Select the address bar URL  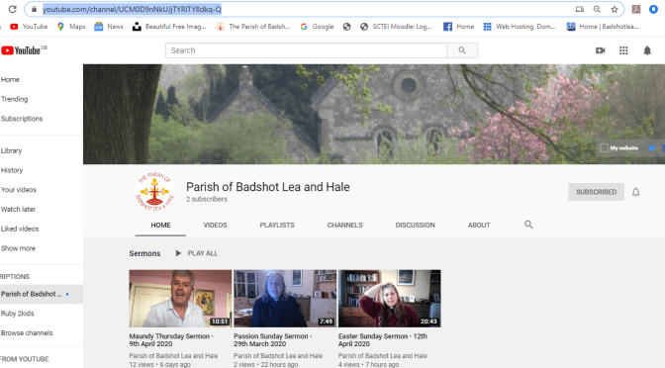[x=132, y=9]
